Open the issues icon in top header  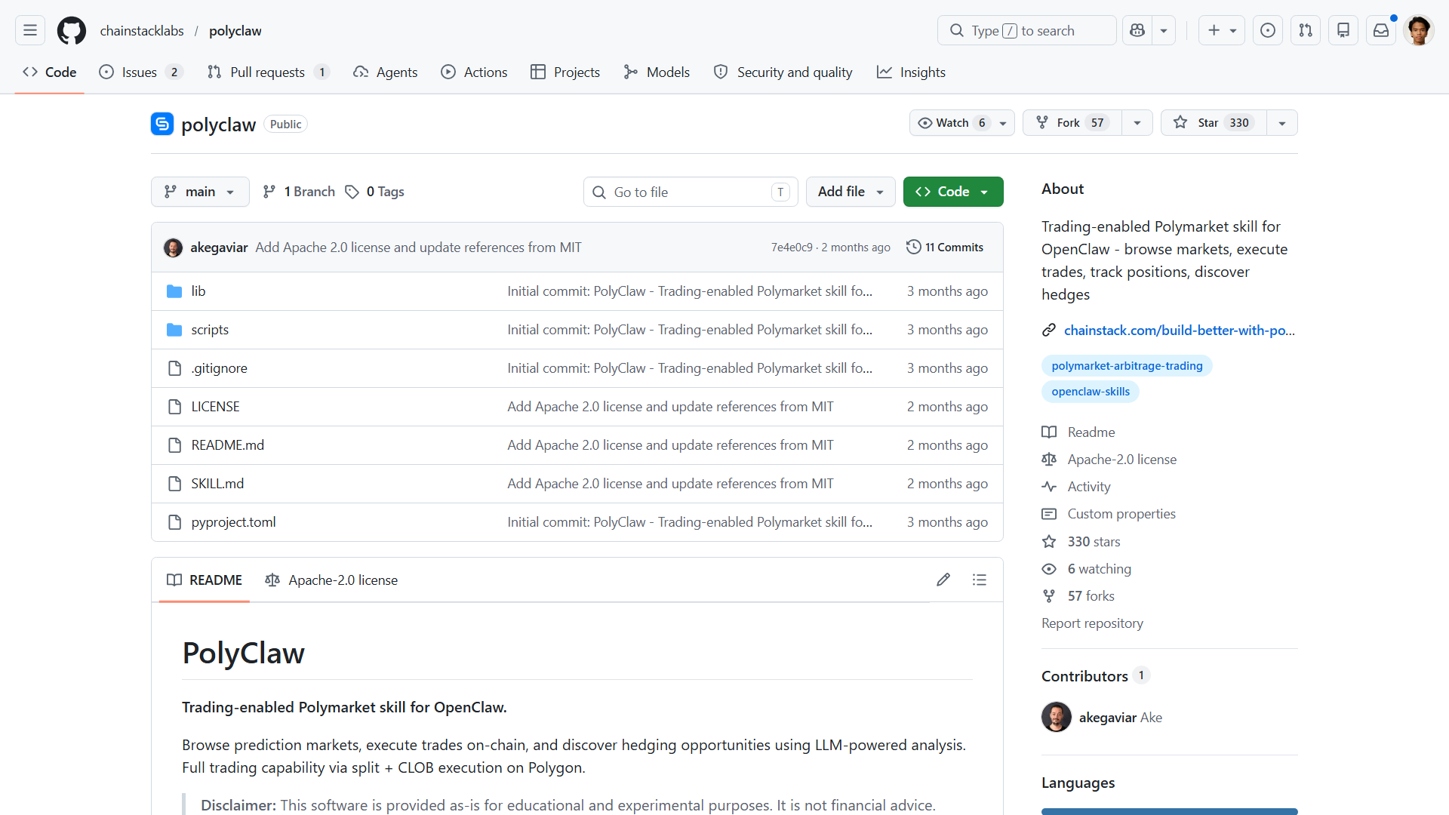coord(1268,30)
